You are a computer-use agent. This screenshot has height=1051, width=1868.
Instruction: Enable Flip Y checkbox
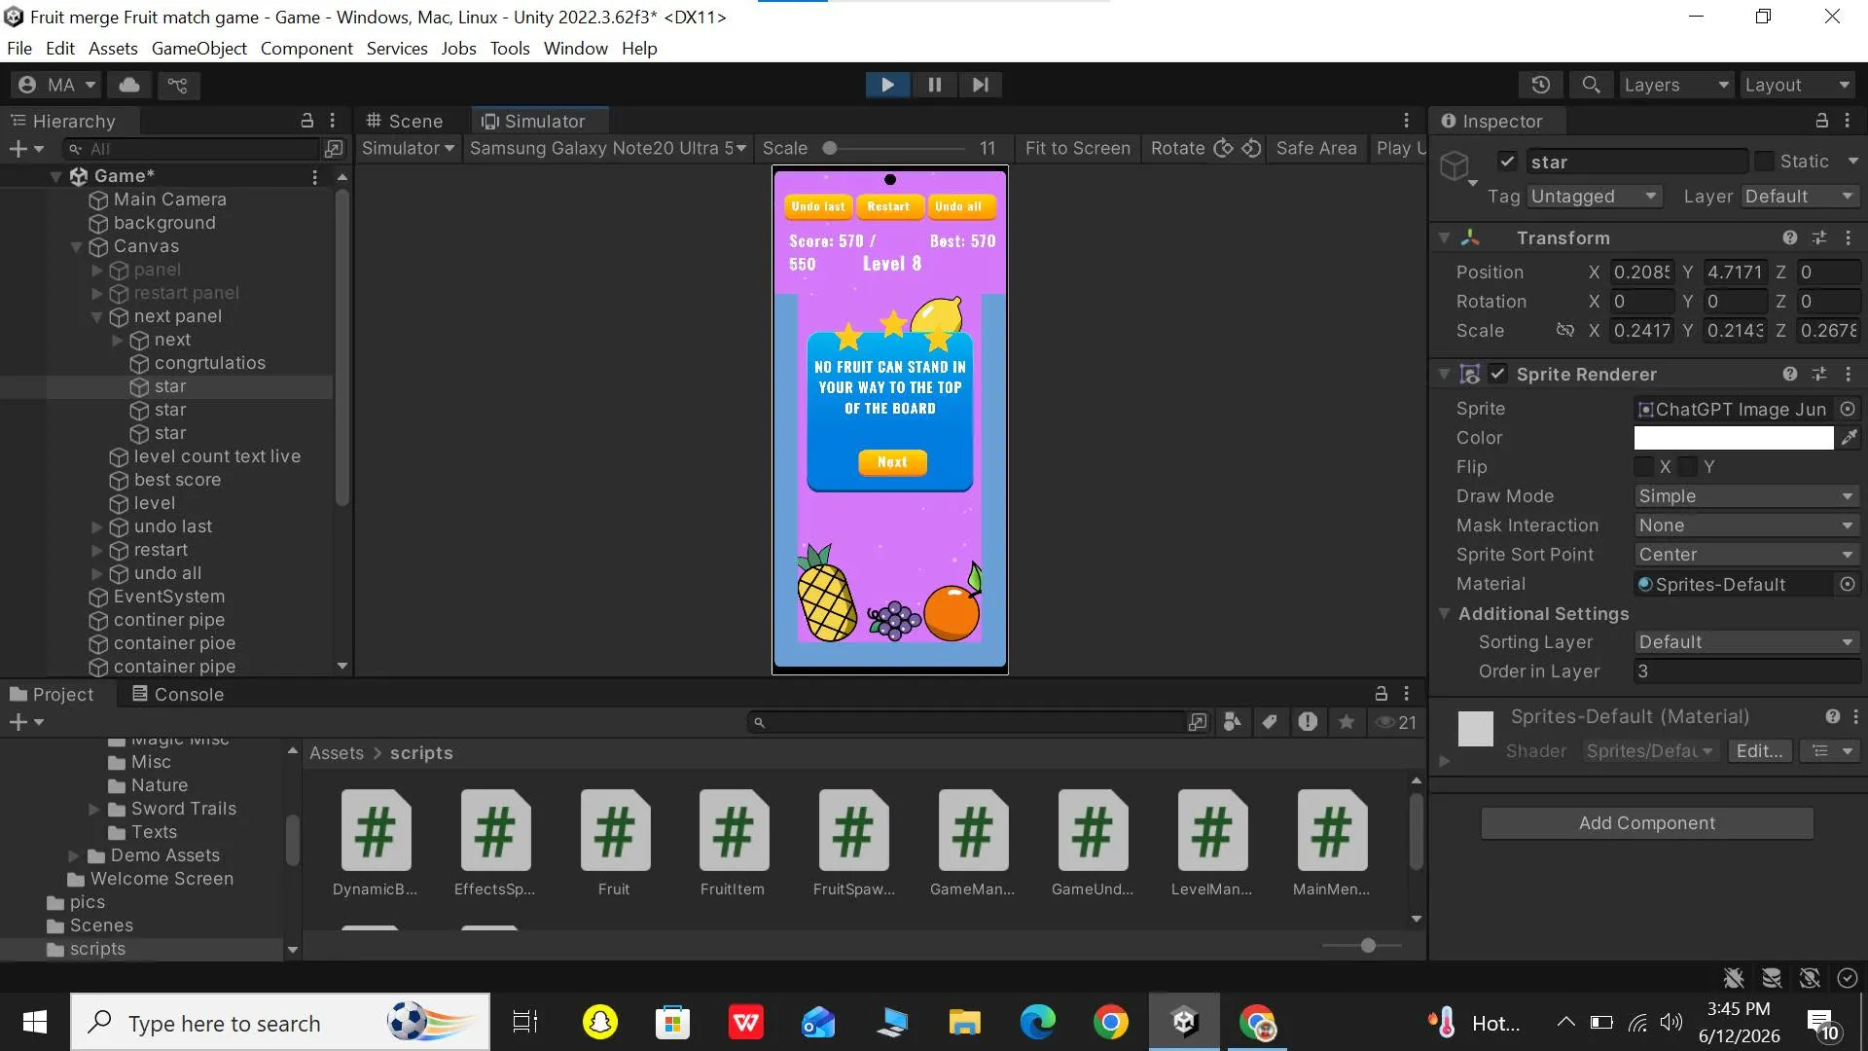pyautogui.click(x=1689, y=467)
